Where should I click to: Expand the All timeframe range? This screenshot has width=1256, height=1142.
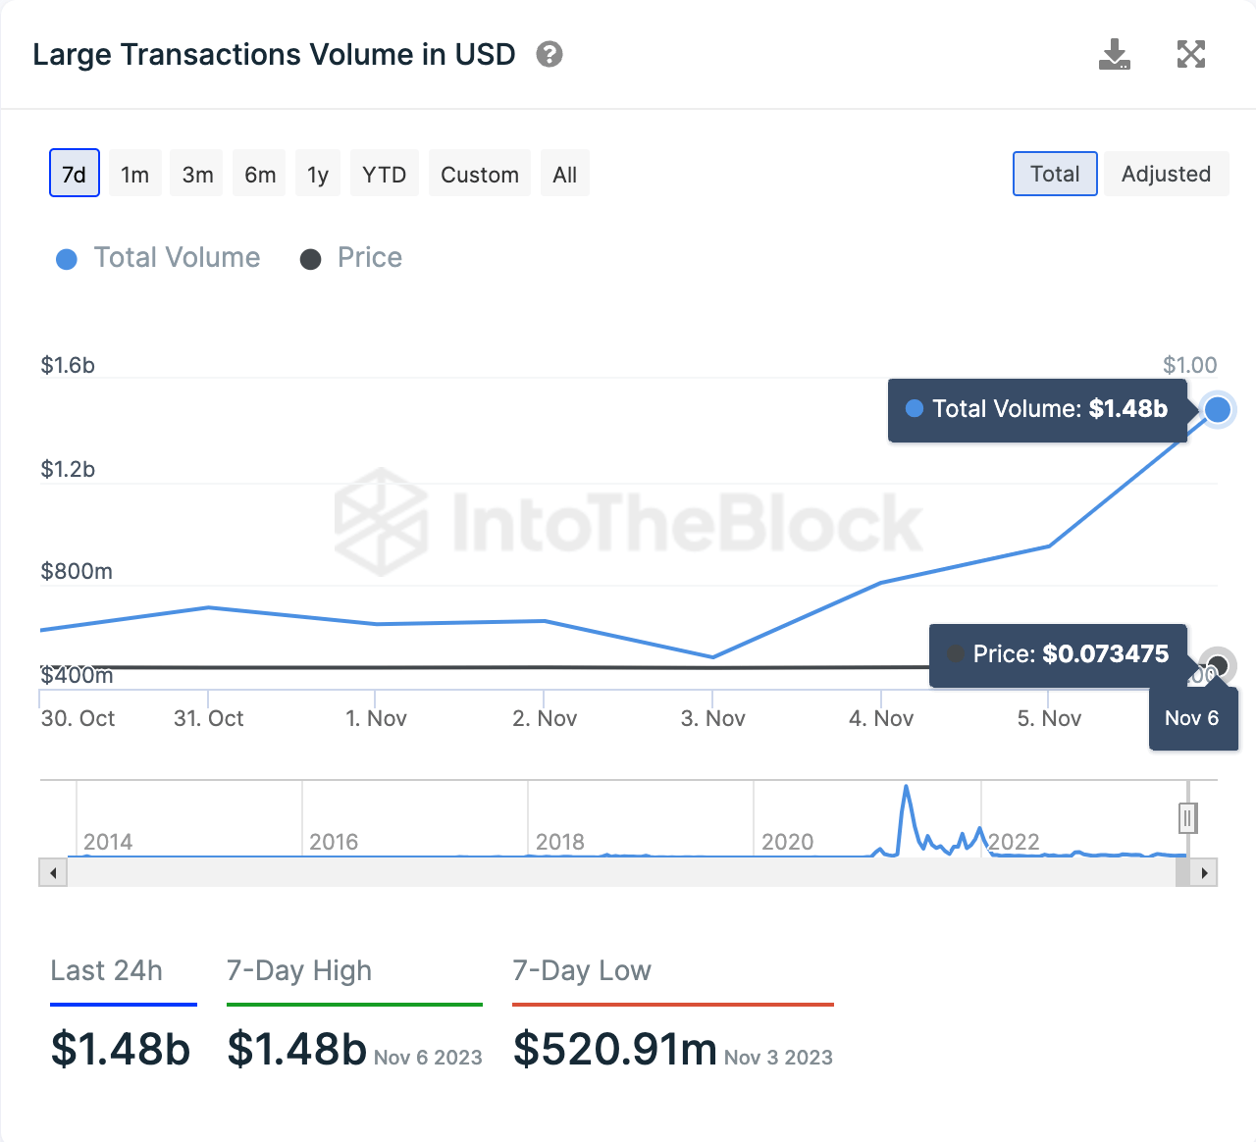564,174
